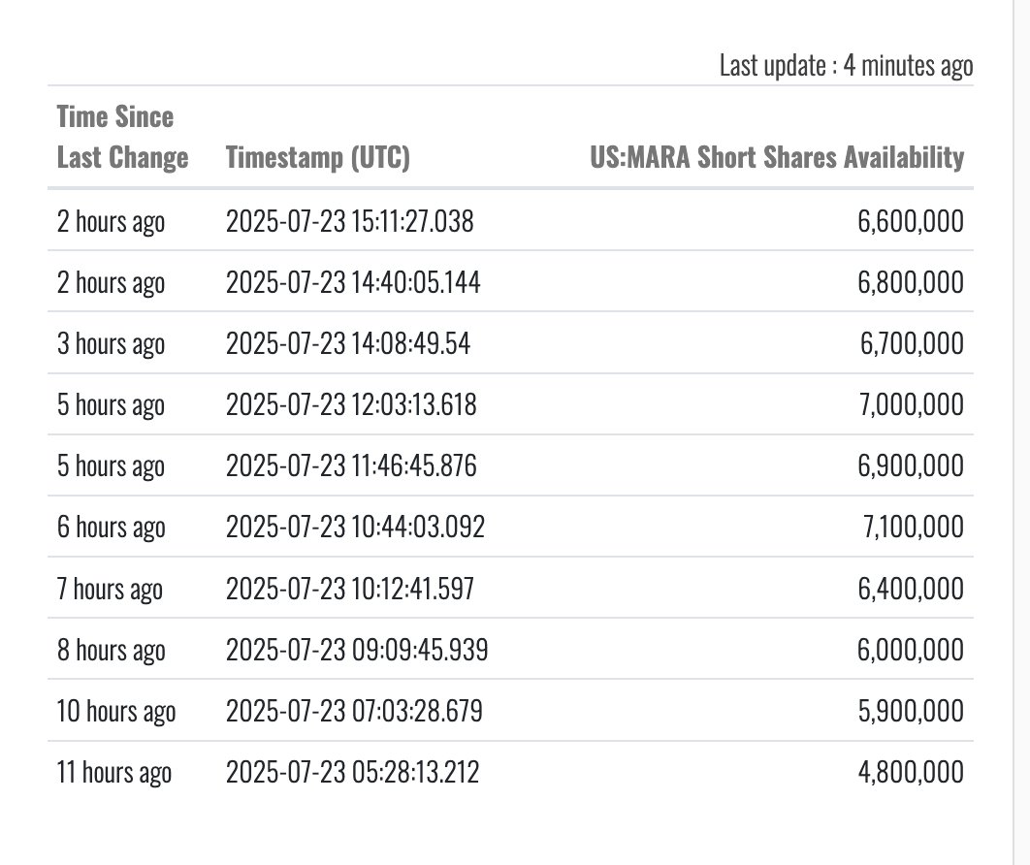Viewport: 1030px width, 865px height.
Task: Click the 7,000,000 availability value
Action: coord(912,404)
